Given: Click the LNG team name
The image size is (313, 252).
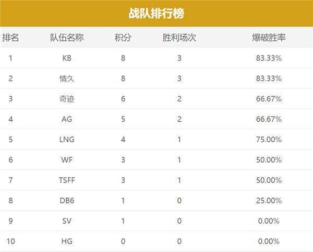Looking at the screenshot, I should coord(67,140).
